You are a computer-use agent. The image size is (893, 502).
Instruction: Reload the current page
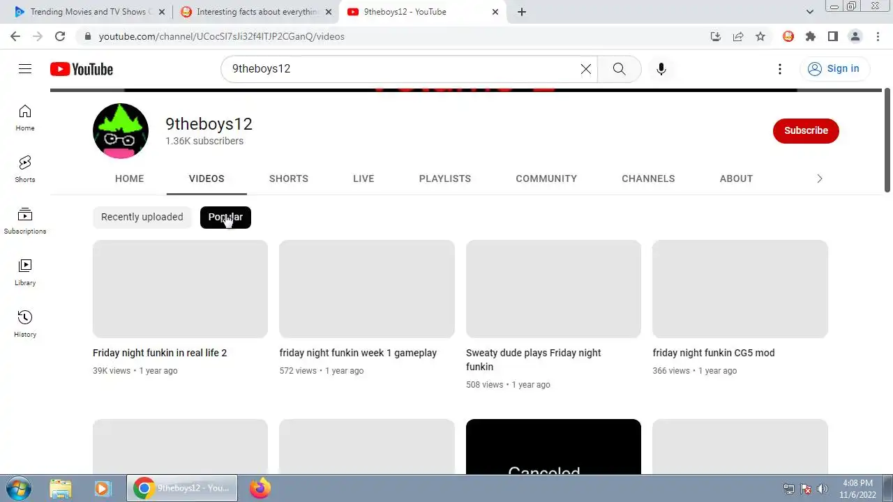point(60,36)
